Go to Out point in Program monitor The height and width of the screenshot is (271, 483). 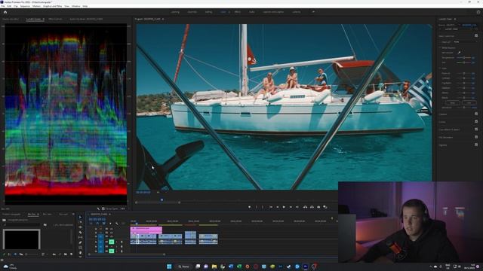pyautogui.click(x=297, y=207)
